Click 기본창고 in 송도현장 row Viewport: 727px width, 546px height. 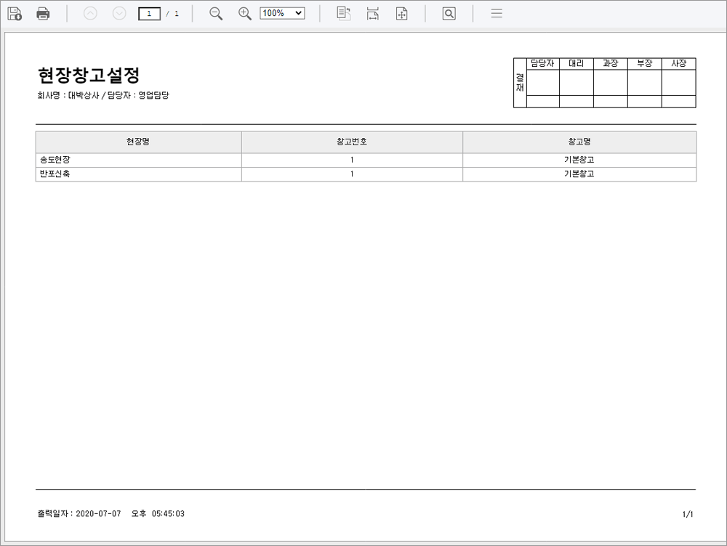[579, 160]
